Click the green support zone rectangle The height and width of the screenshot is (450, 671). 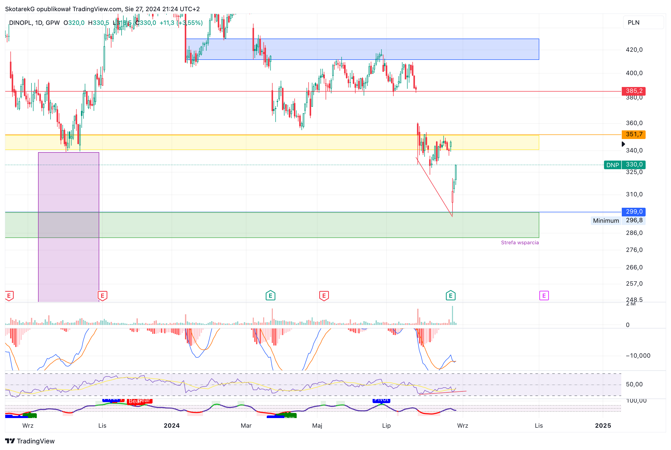coord(272,225)
